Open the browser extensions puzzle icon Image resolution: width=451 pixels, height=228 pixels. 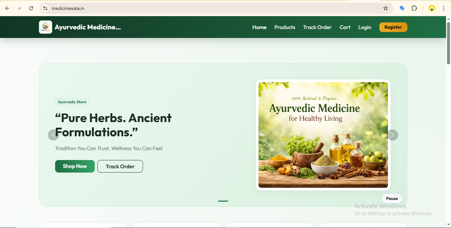pos(414,8)
